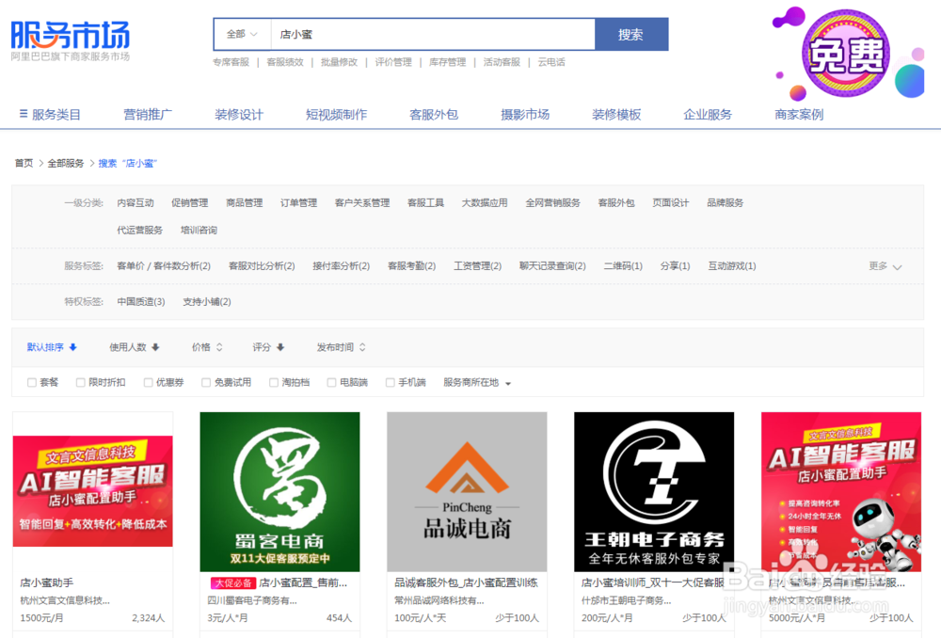Sort results by 使用人数
Viewport: 941px width, 638px height.
coord(134,347)
